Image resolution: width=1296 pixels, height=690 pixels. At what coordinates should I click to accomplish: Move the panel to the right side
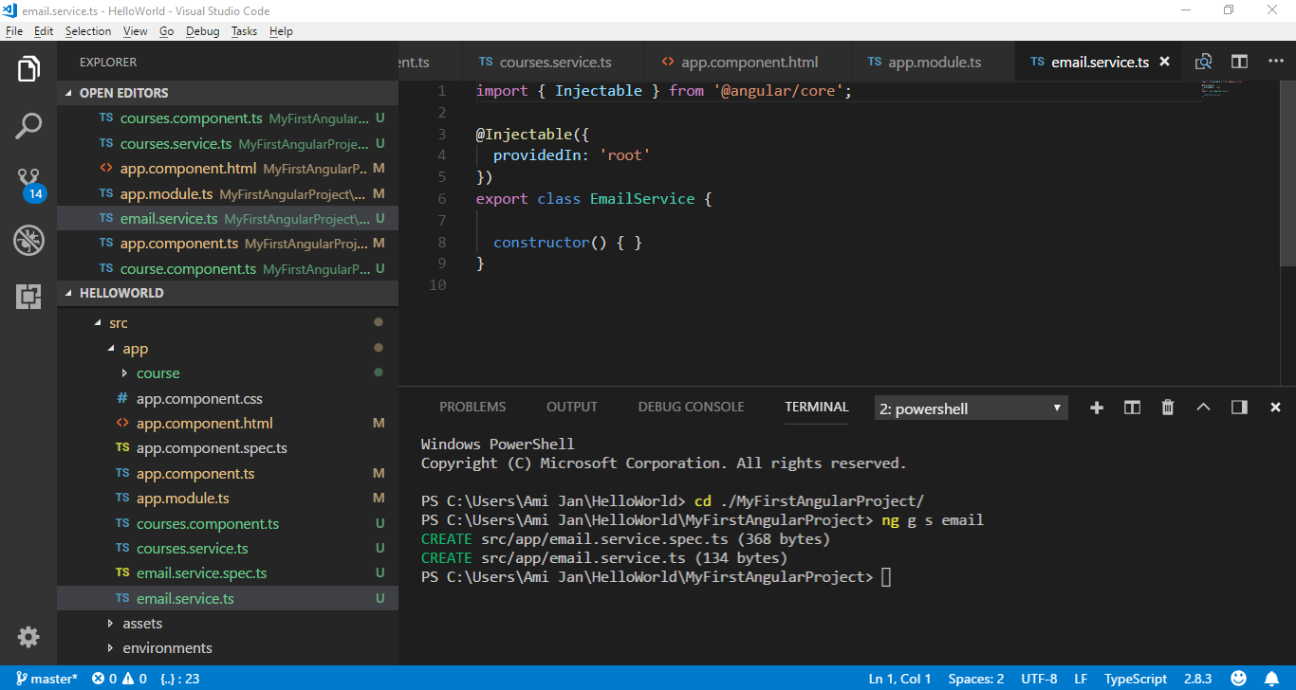point(1239,407)
